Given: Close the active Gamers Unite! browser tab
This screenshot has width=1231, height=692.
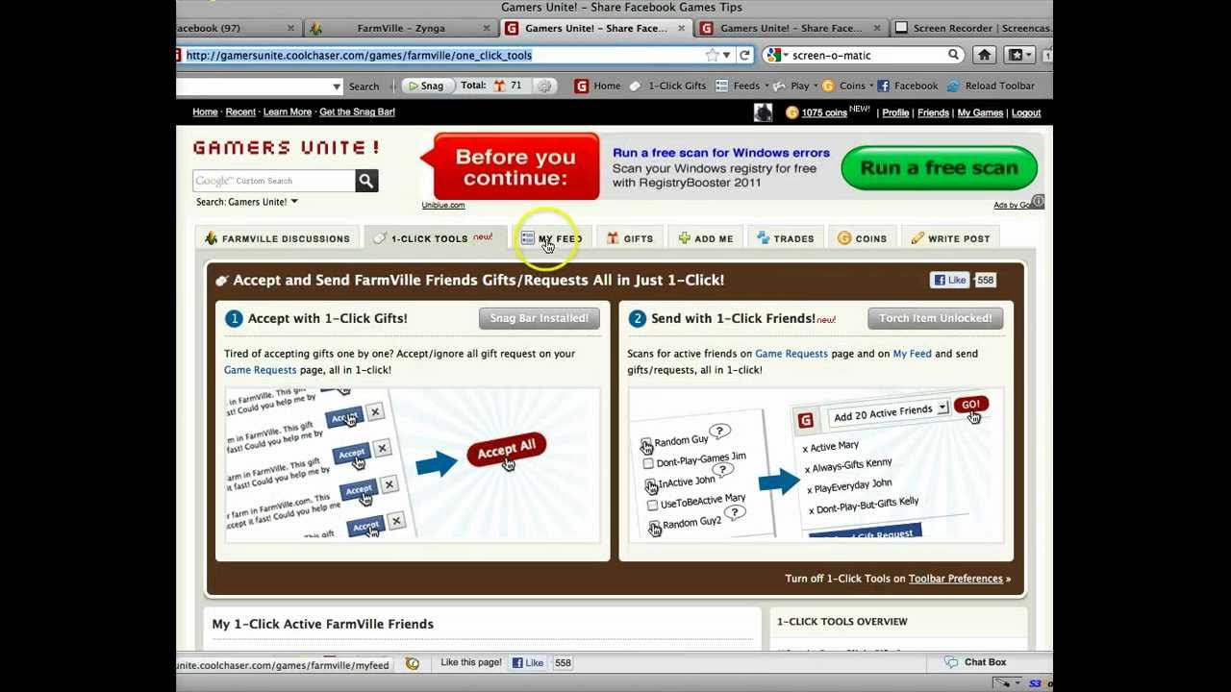Looking at the screenshot, I should (x=682, y=29).
